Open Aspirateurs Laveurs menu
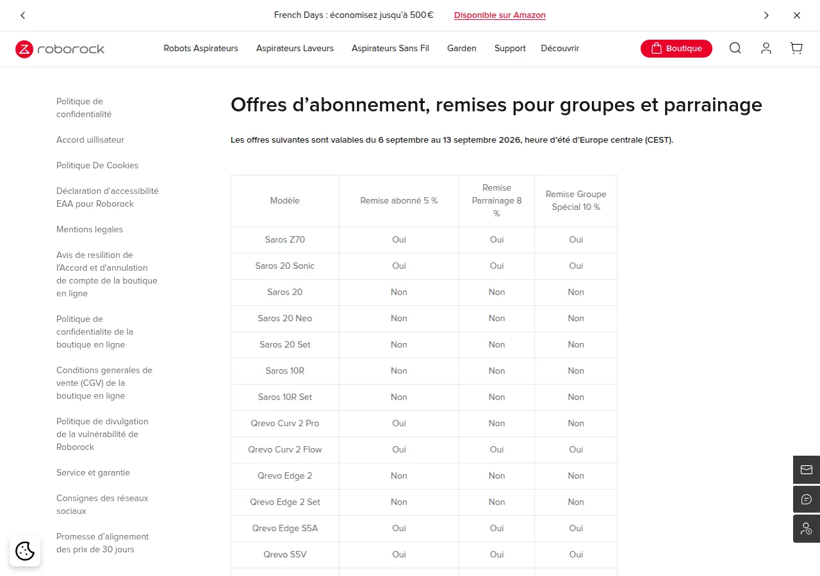Image resolution: width=820 pixels, height=576 pixels. pyautogui.click(x=295, y=48)
